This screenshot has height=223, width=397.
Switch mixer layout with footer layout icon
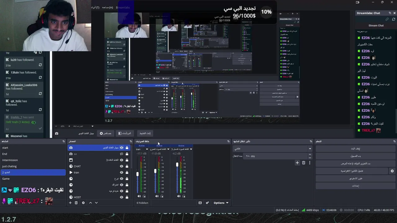(x=200, y=203)
